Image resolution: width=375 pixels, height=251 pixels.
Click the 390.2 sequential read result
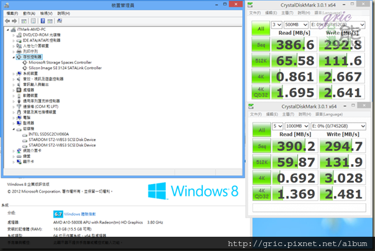pyautogui.click(x=296, y=146)
